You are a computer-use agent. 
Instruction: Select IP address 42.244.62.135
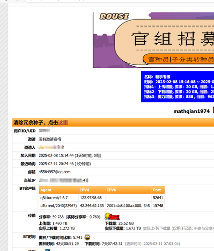(x=92, y=206)
